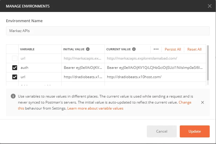Edit the auth initial value cell

(x=83, y=68)
